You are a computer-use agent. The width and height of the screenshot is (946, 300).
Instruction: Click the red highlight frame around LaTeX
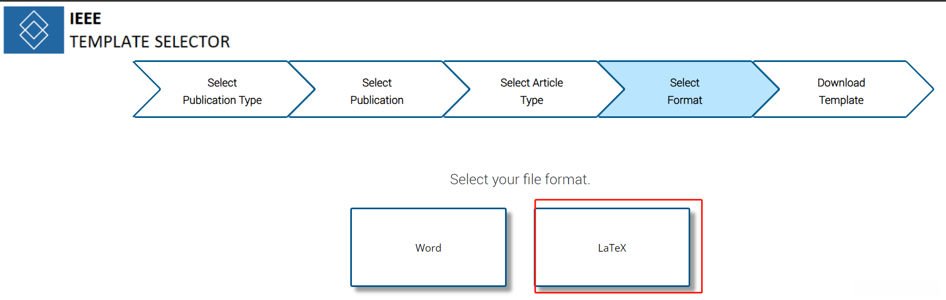702,245
